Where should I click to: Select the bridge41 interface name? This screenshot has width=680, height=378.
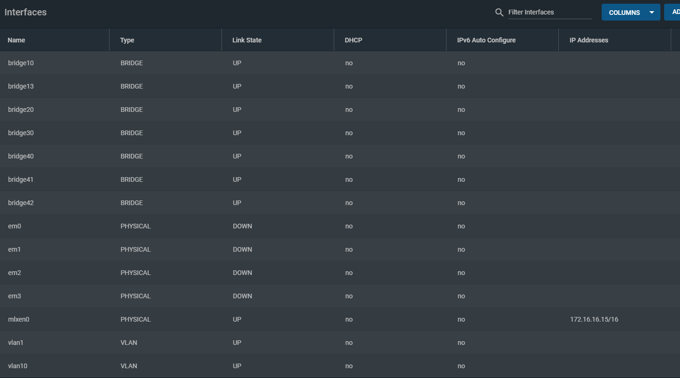click(x=21, y=179)
